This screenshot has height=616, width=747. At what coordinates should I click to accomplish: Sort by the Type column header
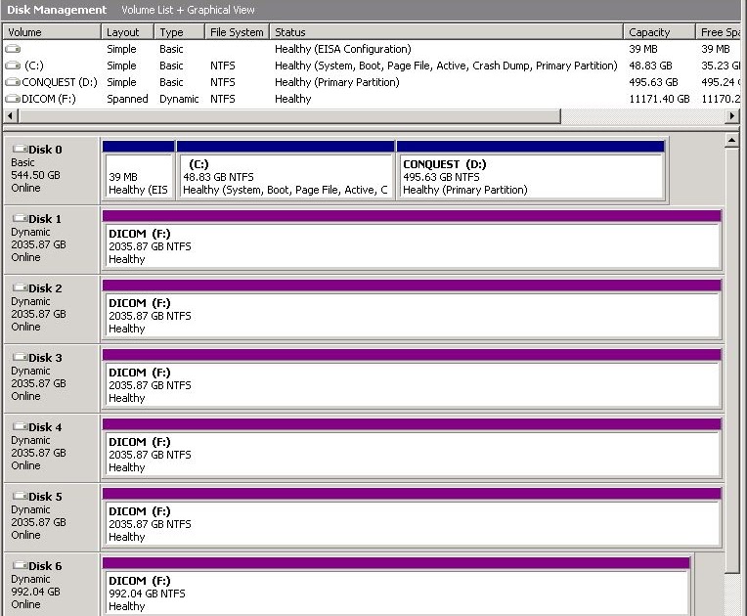pyautogui.click(x=179, y=32)
